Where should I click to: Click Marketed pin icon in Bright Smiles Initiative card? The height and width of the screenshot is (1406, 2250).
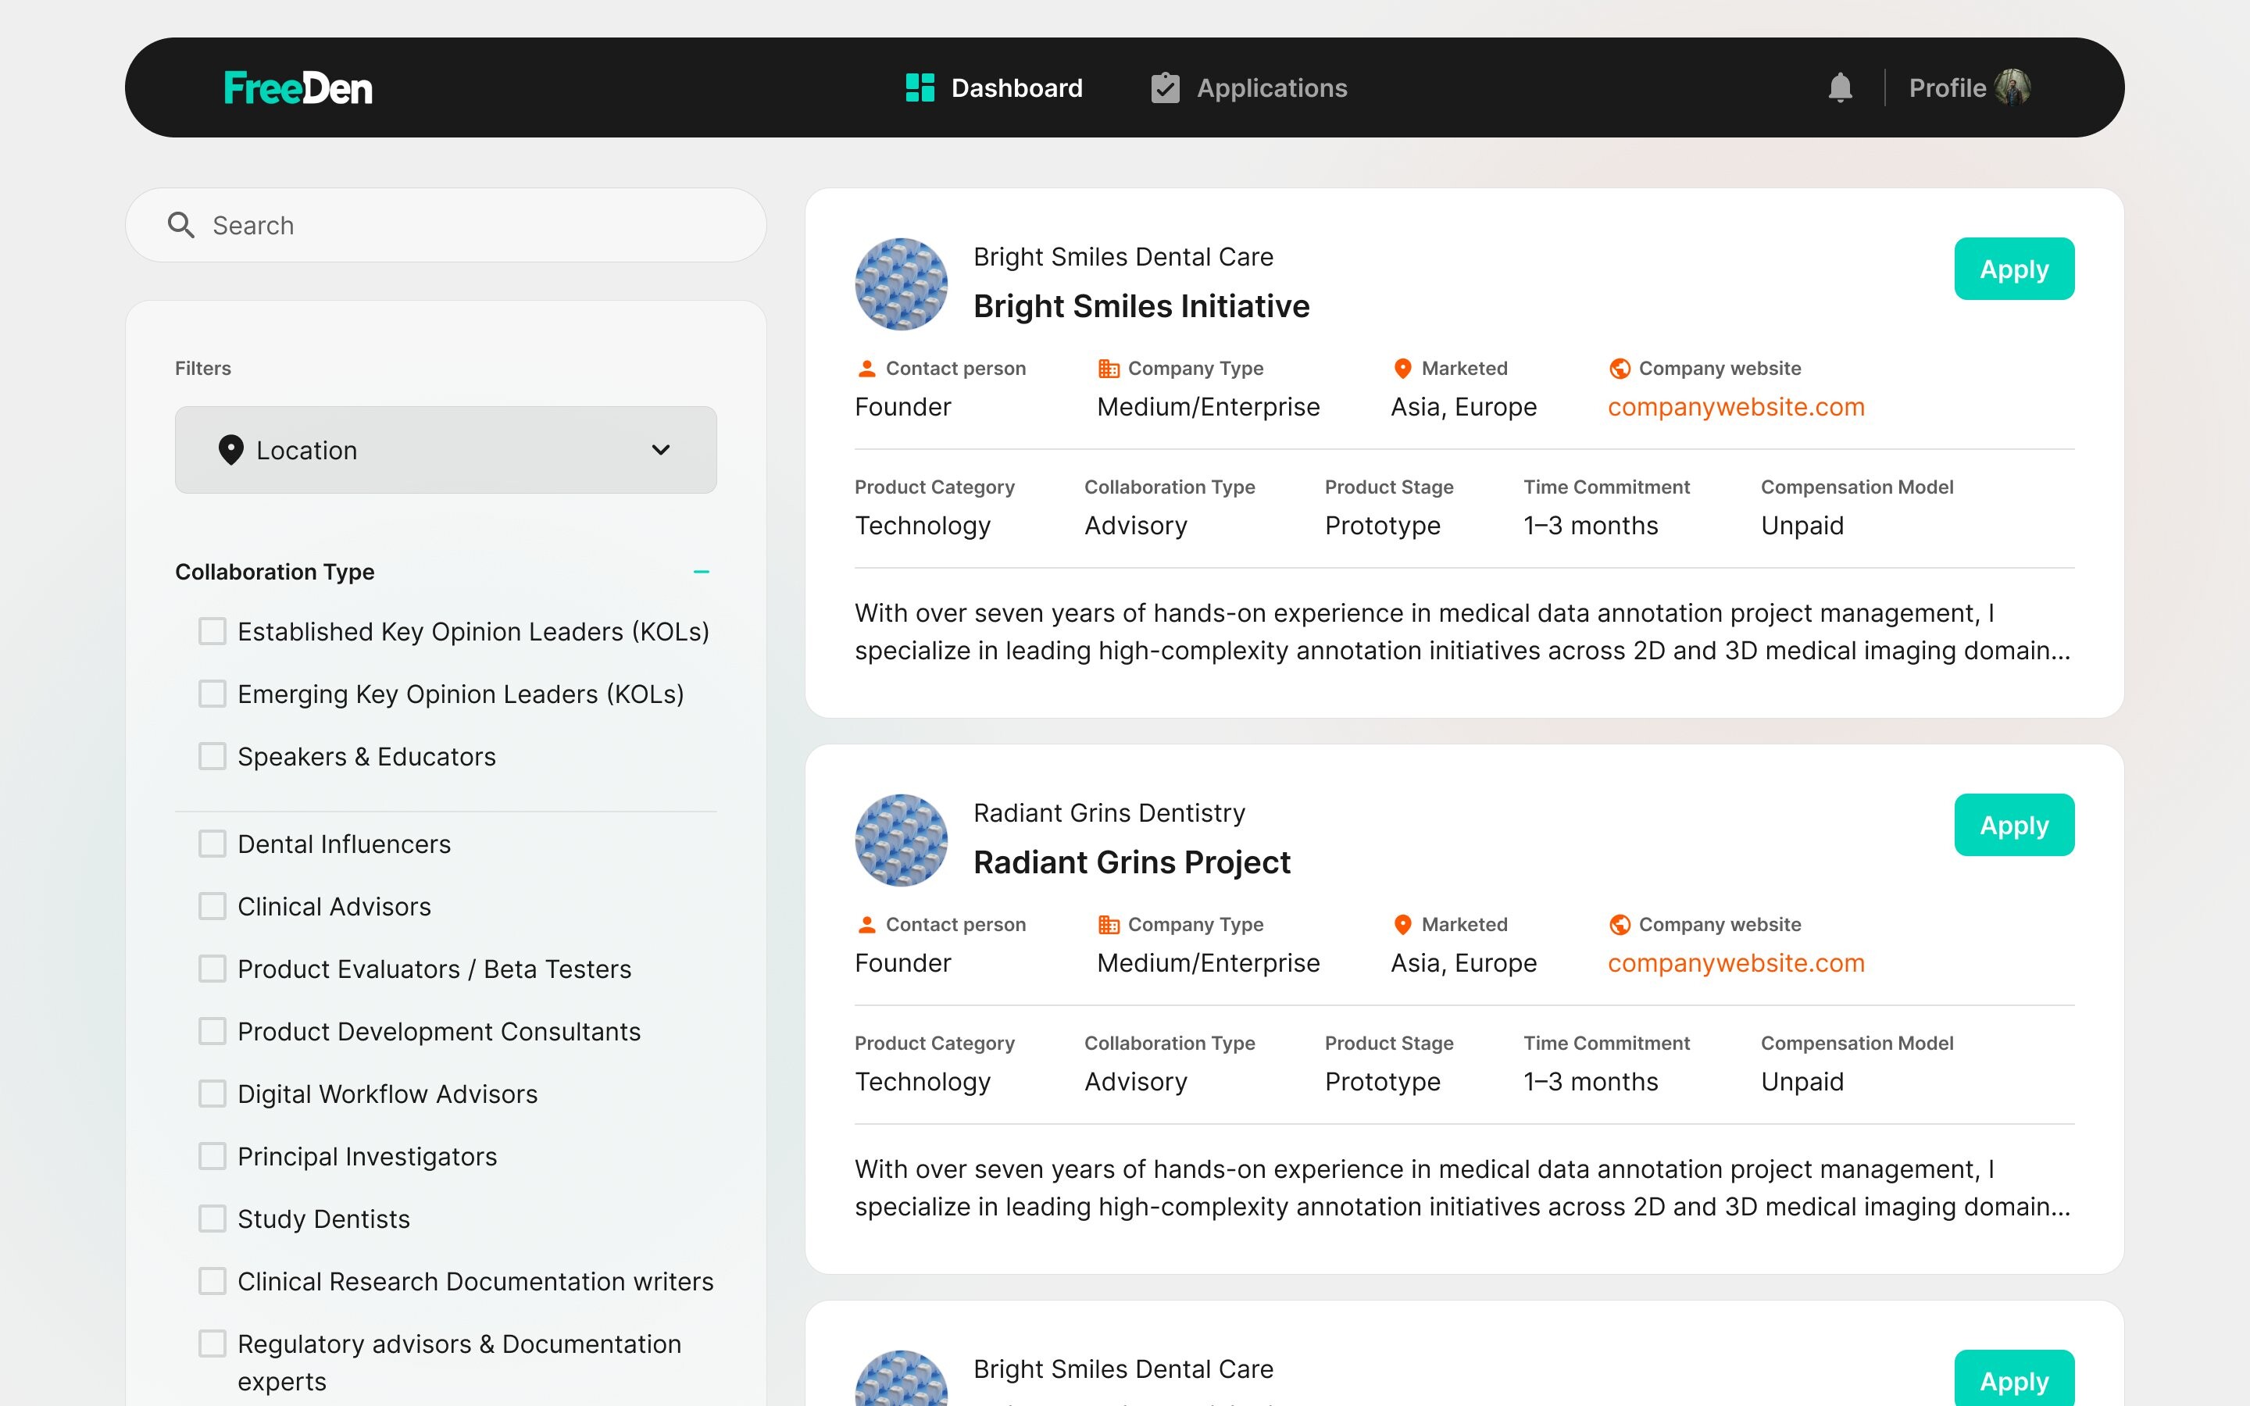tap(1403, 368)
